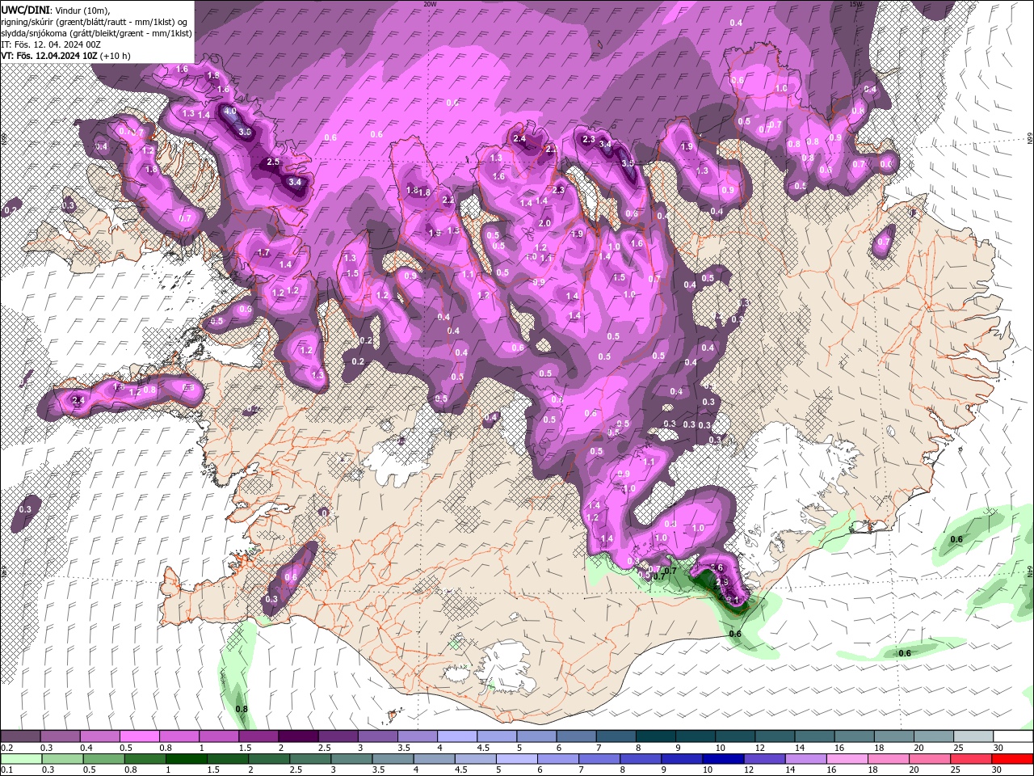Pick the grey-teal 18 snow scale swatch

pyautogui.click(x=894, y=736)
